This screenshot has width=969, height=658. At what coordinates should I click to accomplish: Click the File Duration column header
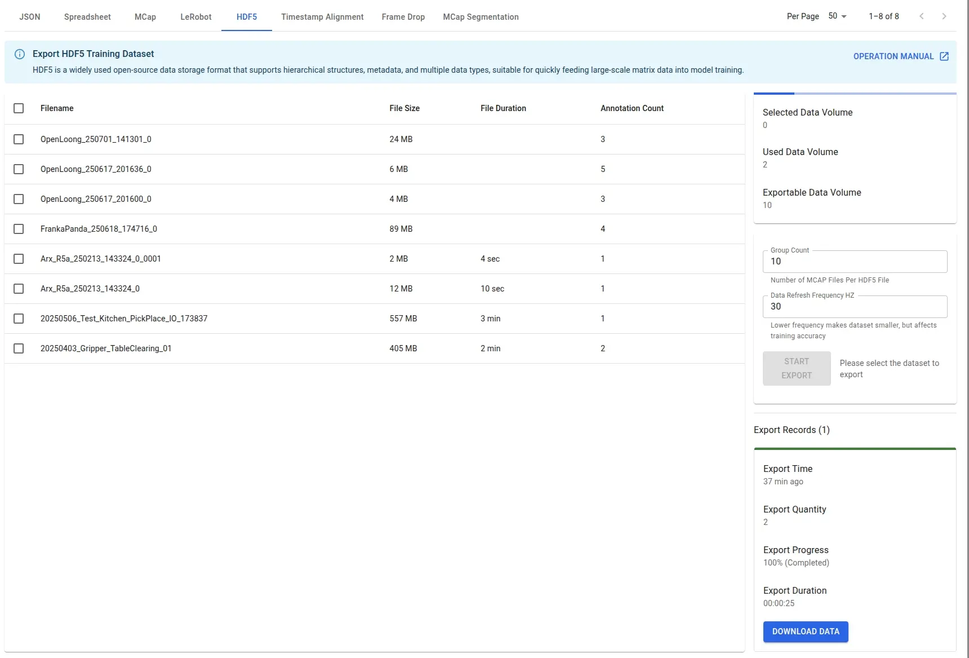[503, 108]
